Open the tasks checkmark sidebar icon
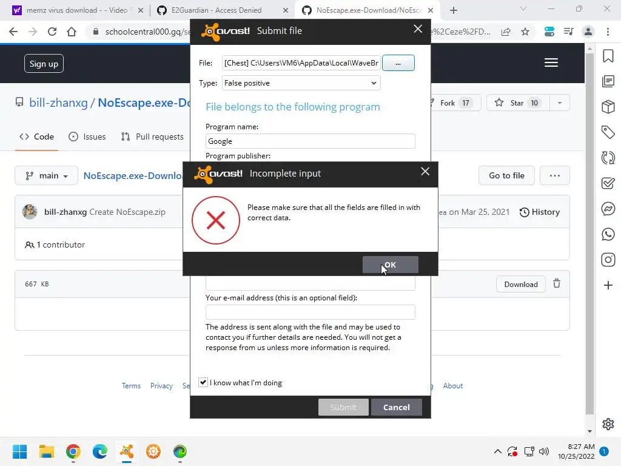Screen dimensions: 621x466 point(608,183)
